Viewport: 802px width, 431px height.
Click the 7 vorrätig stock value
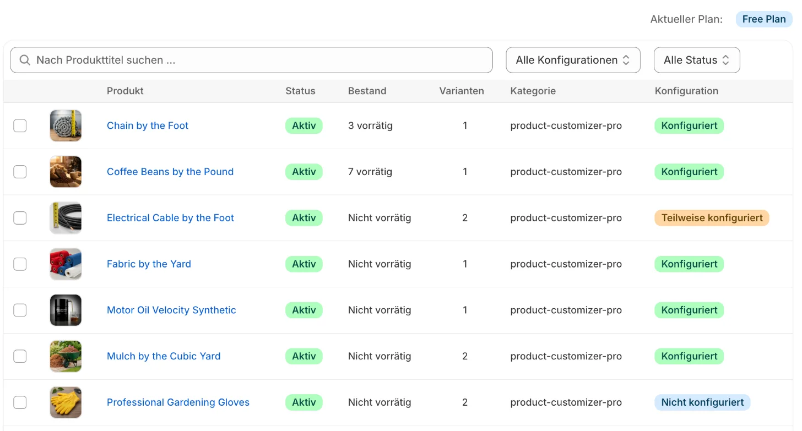pyautogui.click(x=370, y=172)
